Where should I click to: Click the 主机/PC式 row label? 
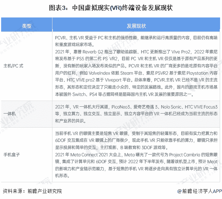[13, 66]
